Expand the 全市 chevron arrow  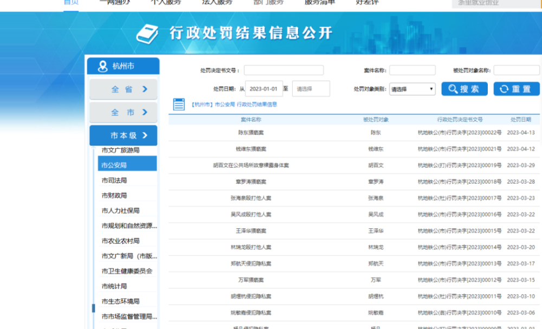coord(145,112)
